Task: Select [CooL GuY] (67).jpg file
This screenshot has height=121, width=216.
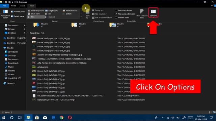Action: (51, 71)
